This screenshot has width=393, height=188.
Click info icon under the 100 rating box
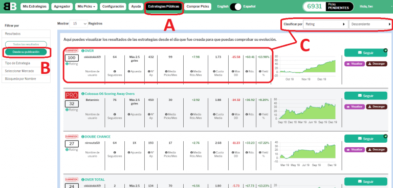[67, 64]
